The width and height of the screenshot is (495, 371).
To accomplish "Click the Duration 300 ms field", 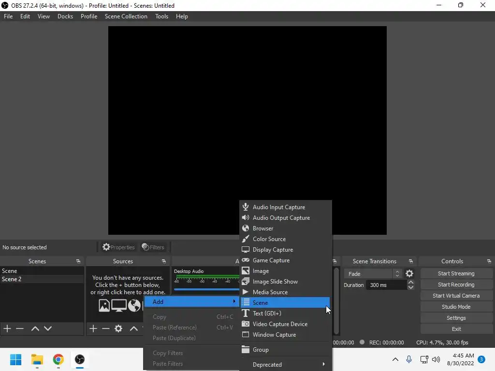I will pyautogui.click(x=387, y=285).
